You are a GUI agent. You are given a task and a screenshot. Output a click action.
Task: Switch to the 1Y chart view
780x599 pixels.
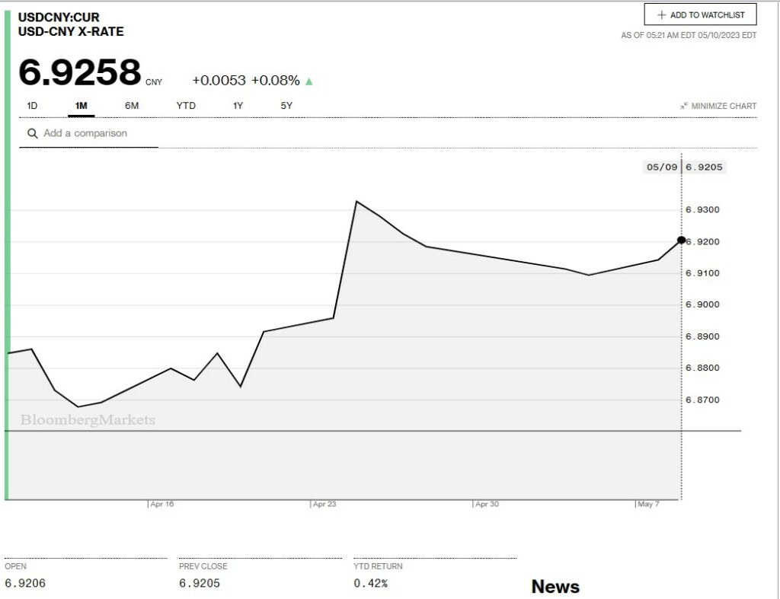pyautogui.click(x=238, y=106)
